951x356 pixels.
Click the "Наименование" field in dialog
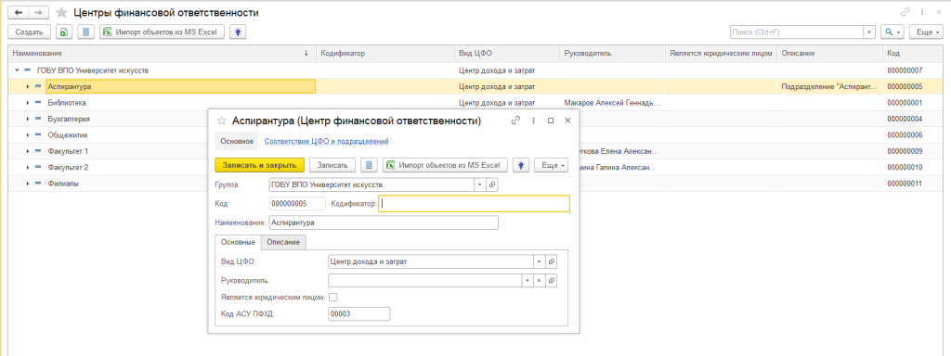[x=384, y=222]
